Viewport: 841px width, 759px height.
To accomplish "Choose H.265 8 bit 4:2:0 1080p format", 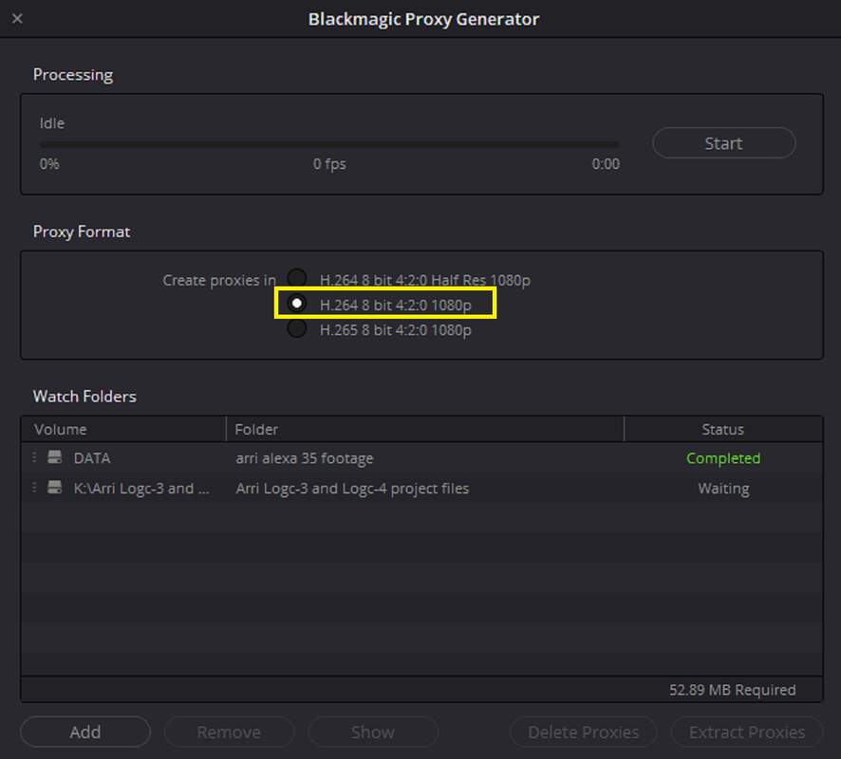I will (x=296, y=328).
